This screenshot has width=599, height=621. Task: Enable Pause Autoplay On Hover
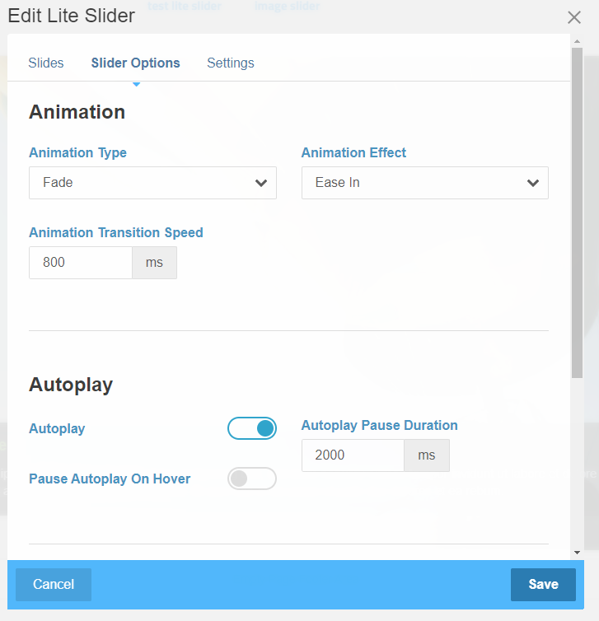click(x=252, y=479)
